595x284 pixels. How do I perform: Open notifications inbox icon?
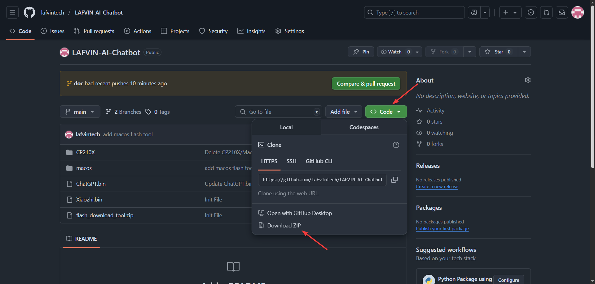(562, 12)
